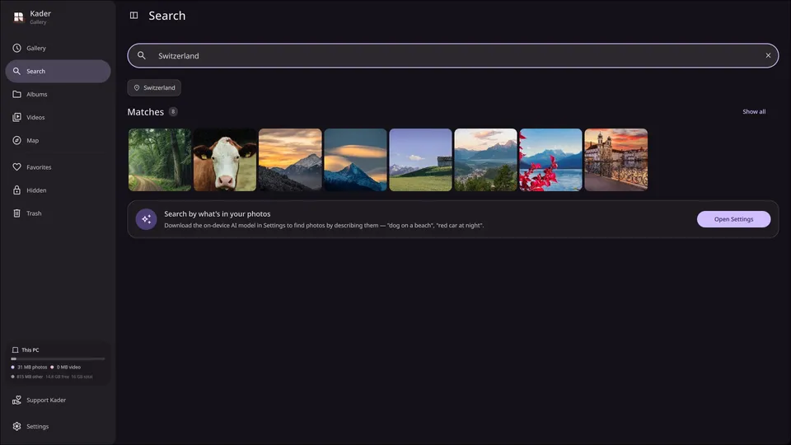Go to the Videos section
The image size is (791, 445).
pos(58,117)
